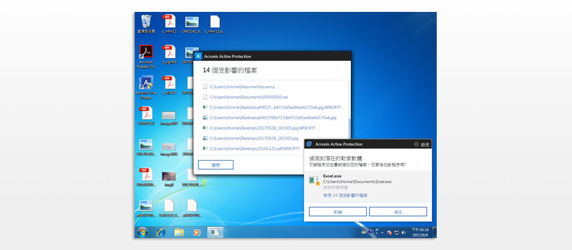572x250 pixels.
Task: Click the 關閉 (close) button in file list
Action: point(216,165)
